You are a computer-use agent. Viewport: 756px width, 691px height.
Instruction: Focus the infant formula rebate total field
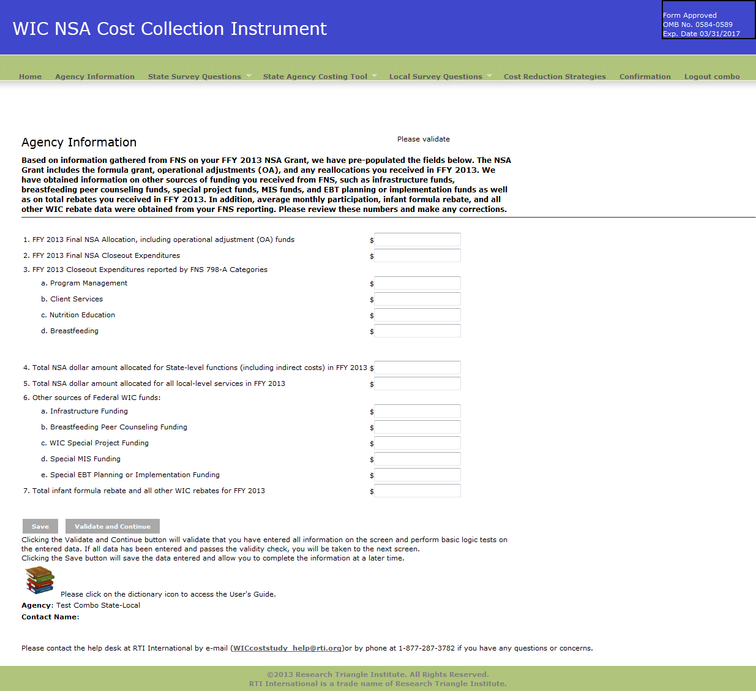click(417, 491)
